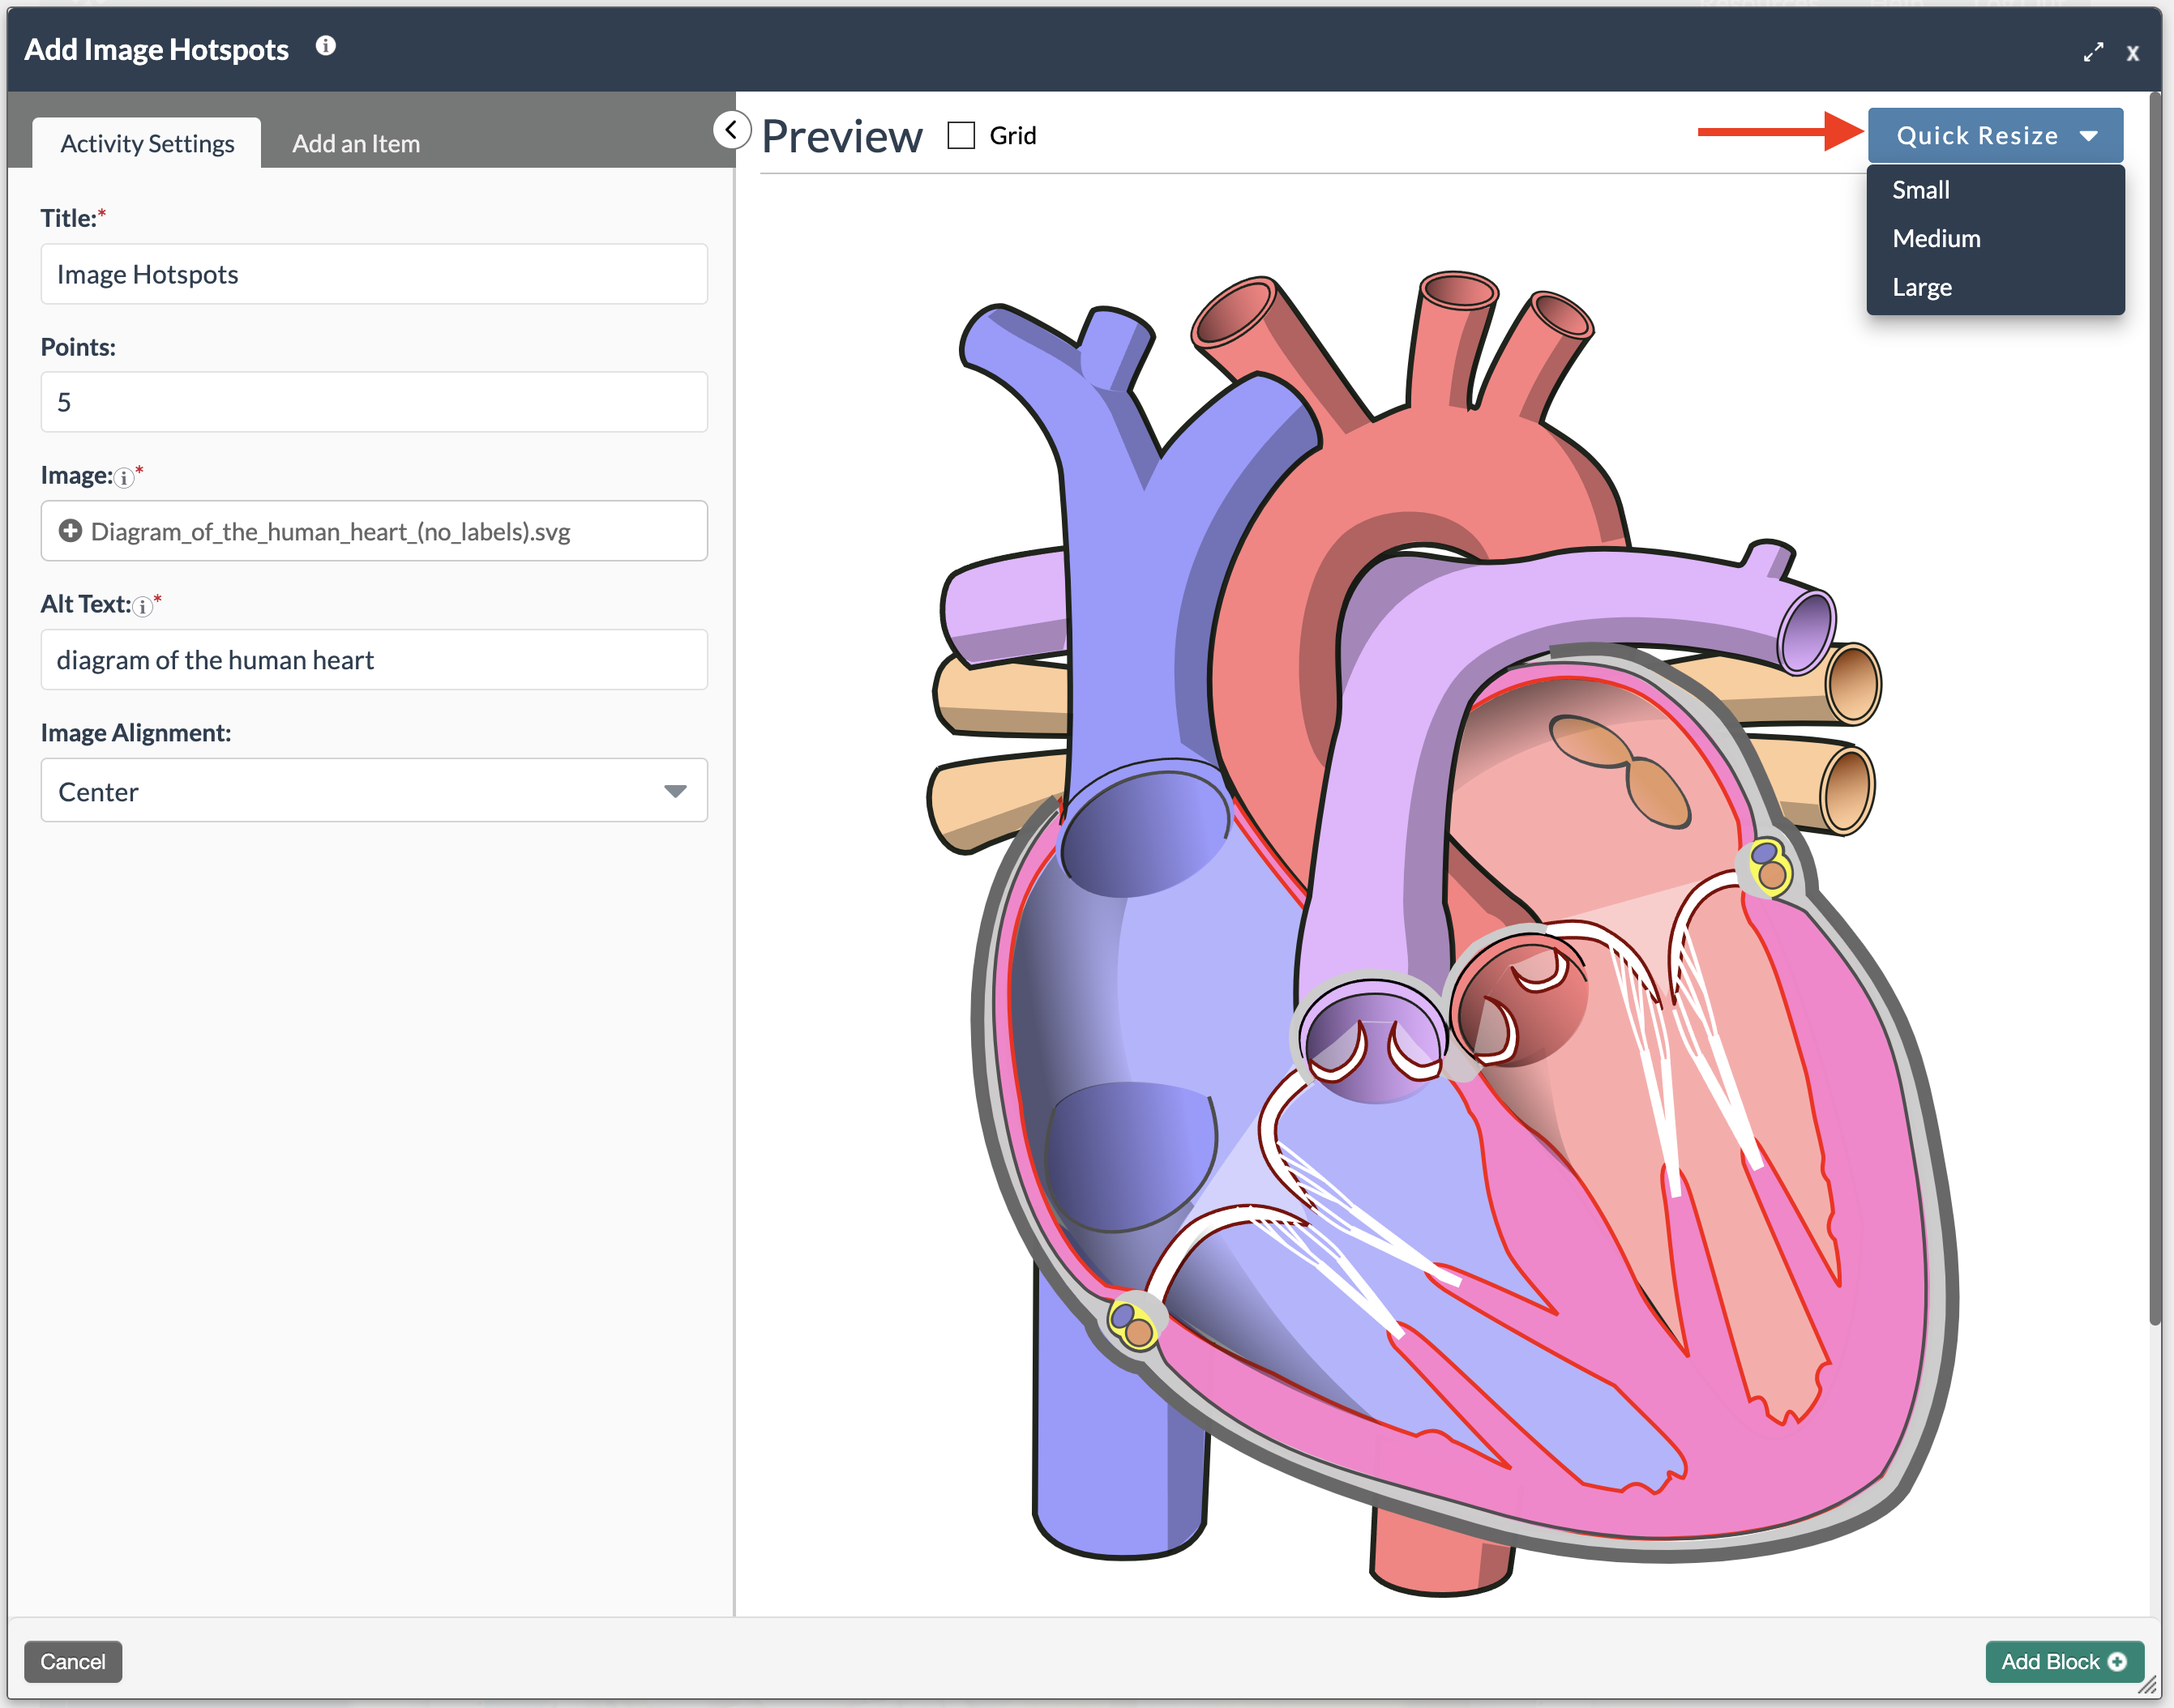
Task: Switch to the Add an Item tab
Action: pyautogui.click(x=355, y=144)
